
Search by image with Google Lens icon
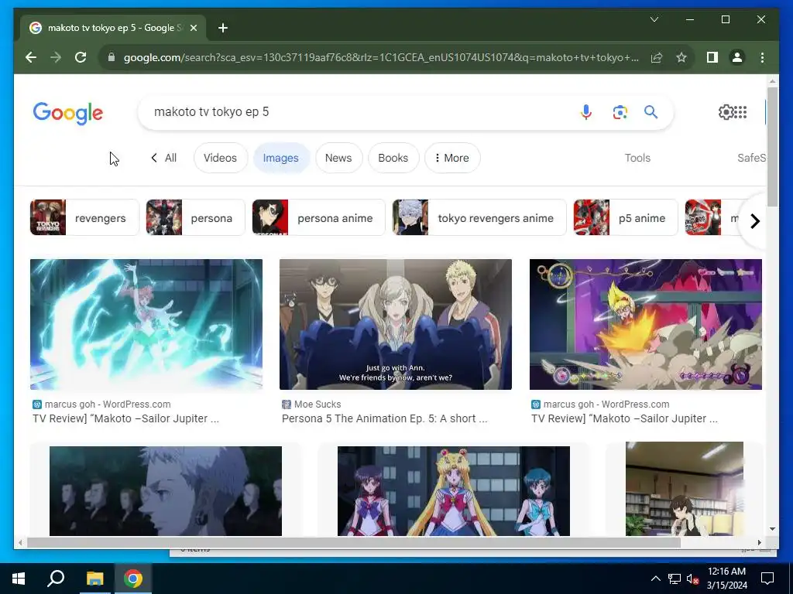(x=620, y=111)
